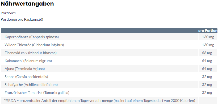Click Portionen pro Packung:60 text
Viewport: 218px width, 104px height.
click(22, 19)
